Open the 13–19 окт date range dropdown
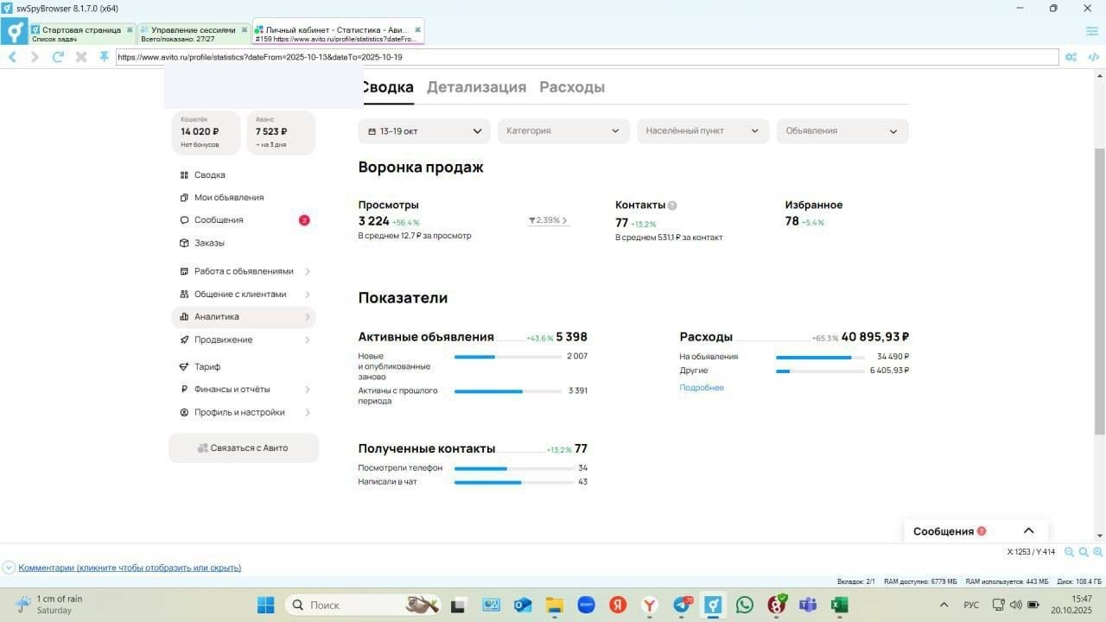The image size is (1106, 622). pos(424,131)
